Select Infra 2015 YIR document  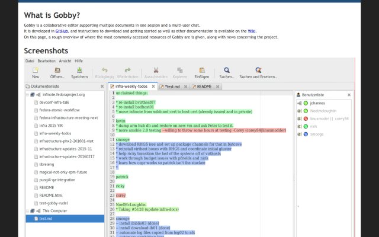coord(51,126)
